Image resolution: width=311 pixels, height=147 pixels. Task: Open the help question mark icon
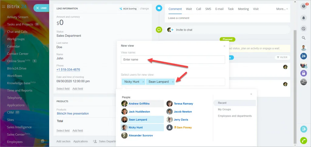tap(303, 6)
